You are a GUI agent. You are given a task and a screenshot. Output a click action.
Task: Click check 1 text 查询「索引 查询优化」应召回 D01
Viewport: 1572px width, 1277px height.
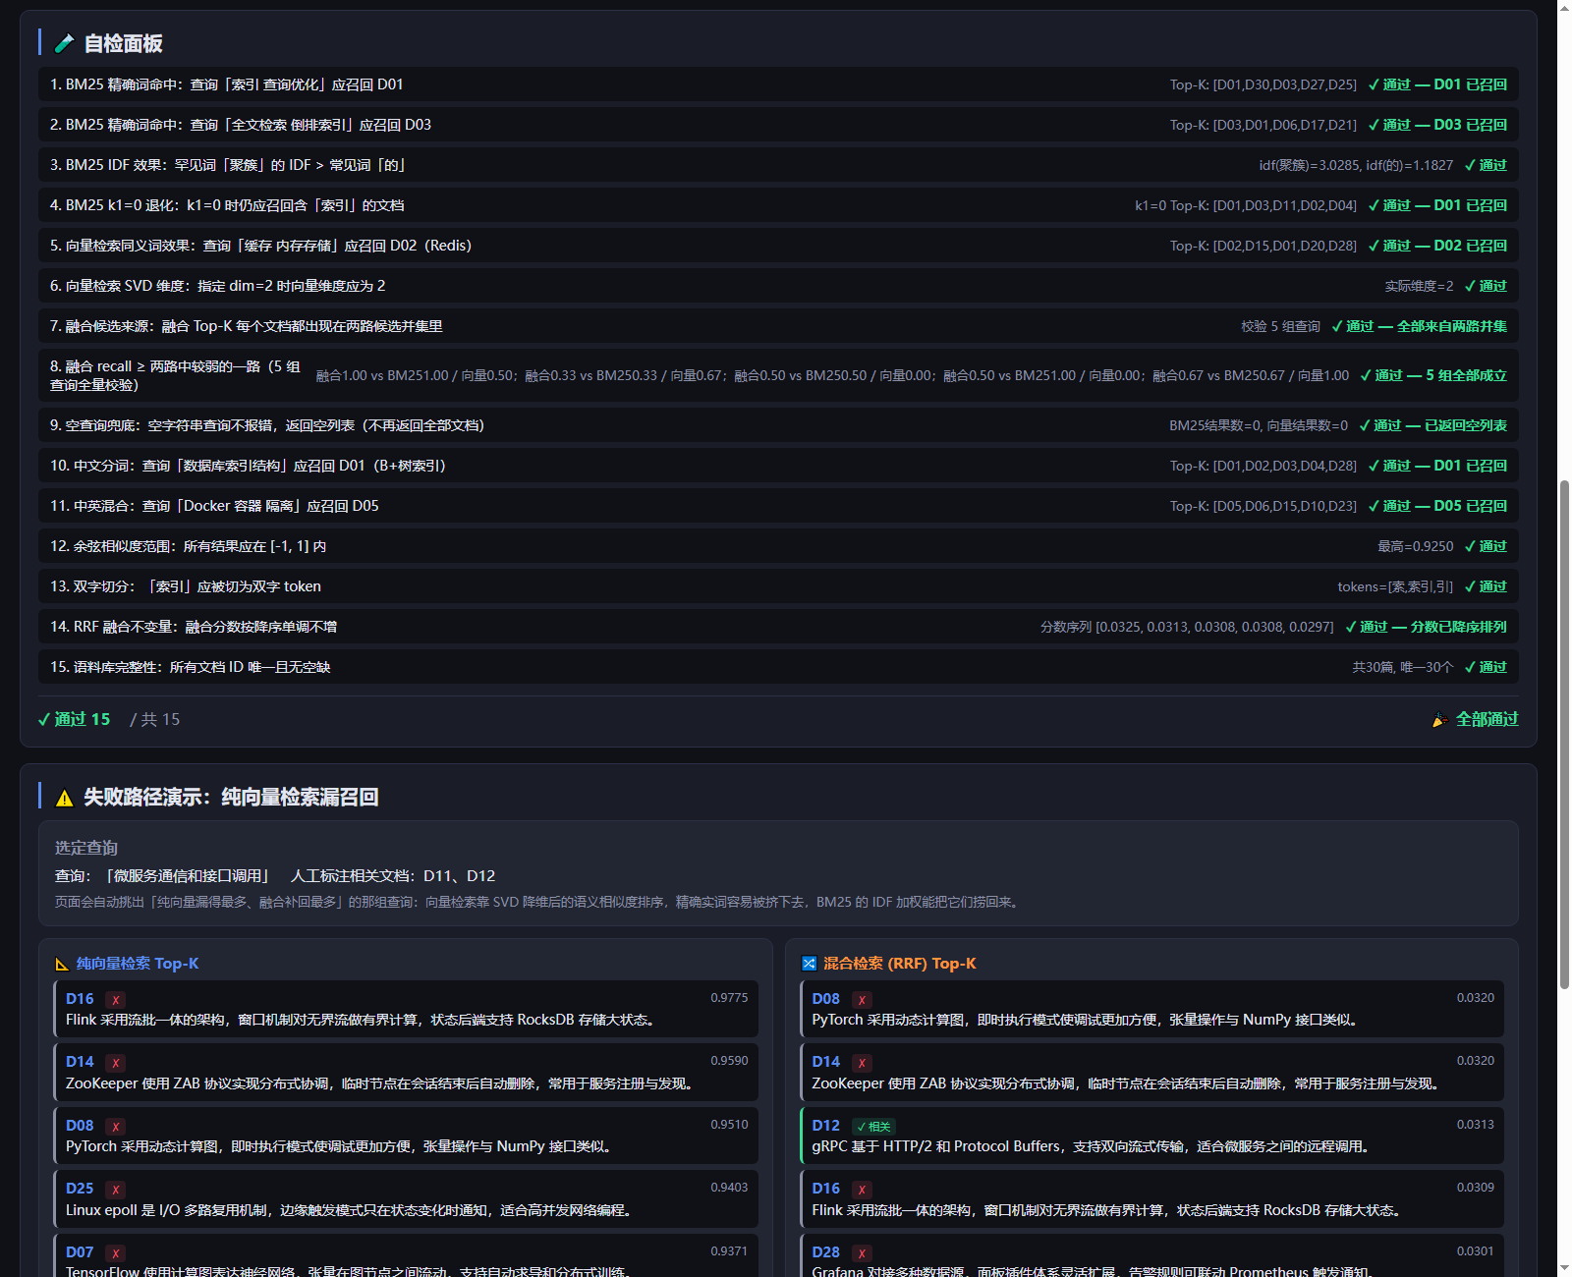(x=297, y=85)
